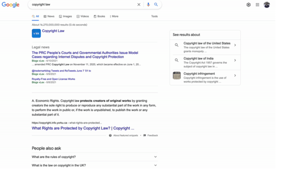Click chevron next to Copyright law of India
The image size is (288, 171).
[x=235, y=60]
